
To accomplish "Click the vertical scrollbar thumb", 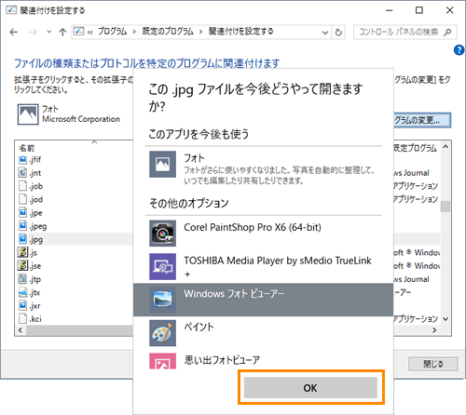I will pyautogui.click(x=445, y=207).
